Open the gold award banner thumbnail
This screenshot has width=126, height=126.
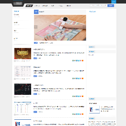pos(23,54)
